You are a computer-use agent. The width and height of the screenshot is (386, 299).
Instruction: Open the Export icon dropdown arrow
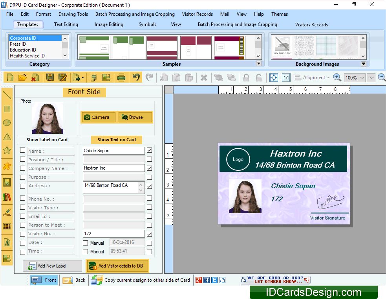(x=82, y=78)
